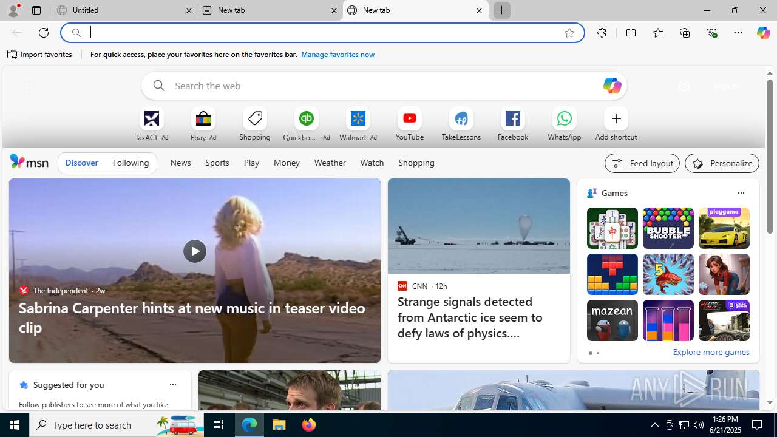Switch to the Untitled tab
The image size is (777, 437).
tap(124, 10)
